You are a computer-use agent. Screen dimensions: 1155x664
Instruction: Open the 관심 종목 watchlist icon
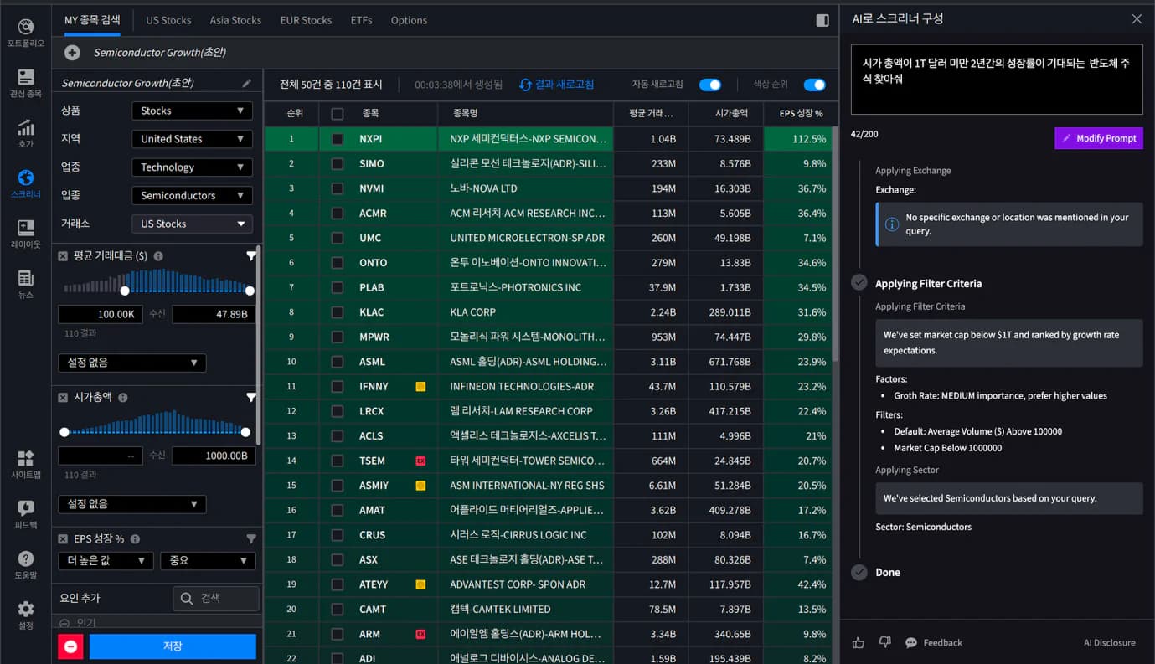(25, 77)
